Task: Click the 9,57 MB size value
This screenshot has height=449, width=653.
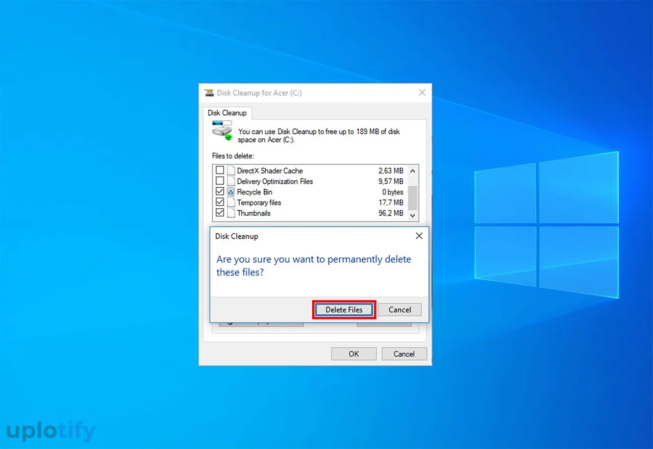Action: pos(391,181)
